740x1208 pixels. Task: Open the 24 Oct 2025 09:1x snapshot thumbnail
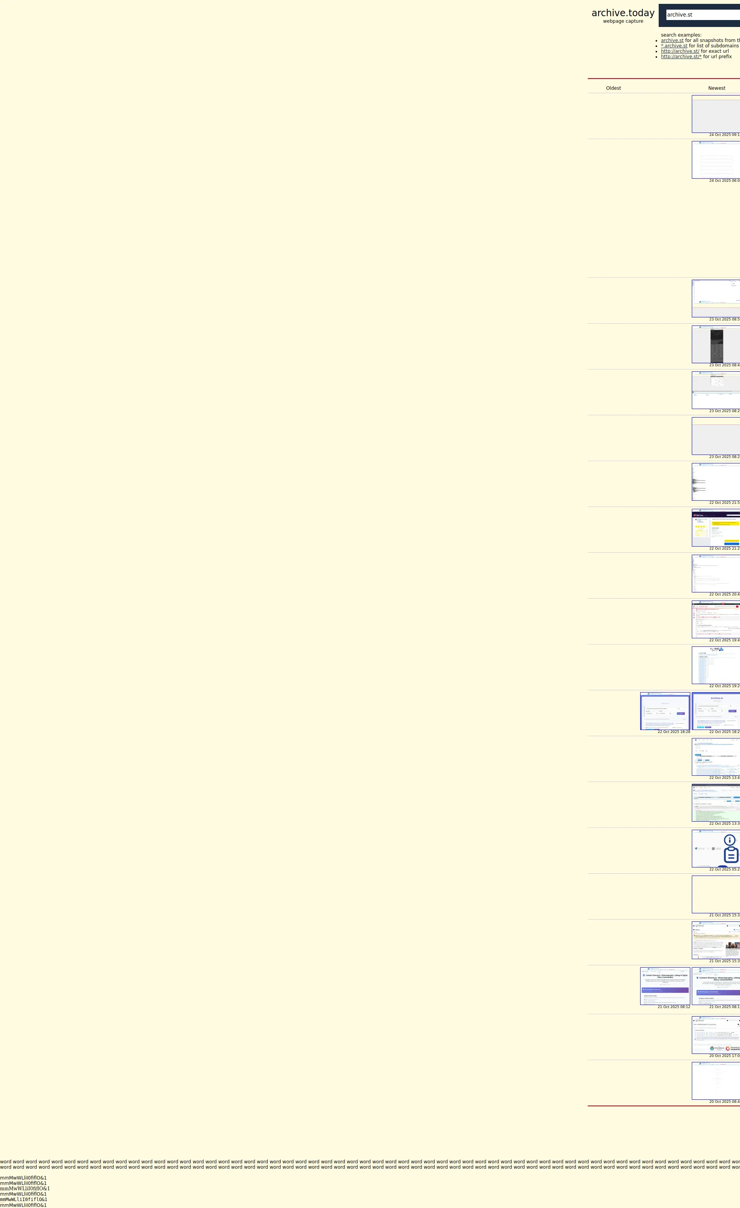tap(716, 114)
